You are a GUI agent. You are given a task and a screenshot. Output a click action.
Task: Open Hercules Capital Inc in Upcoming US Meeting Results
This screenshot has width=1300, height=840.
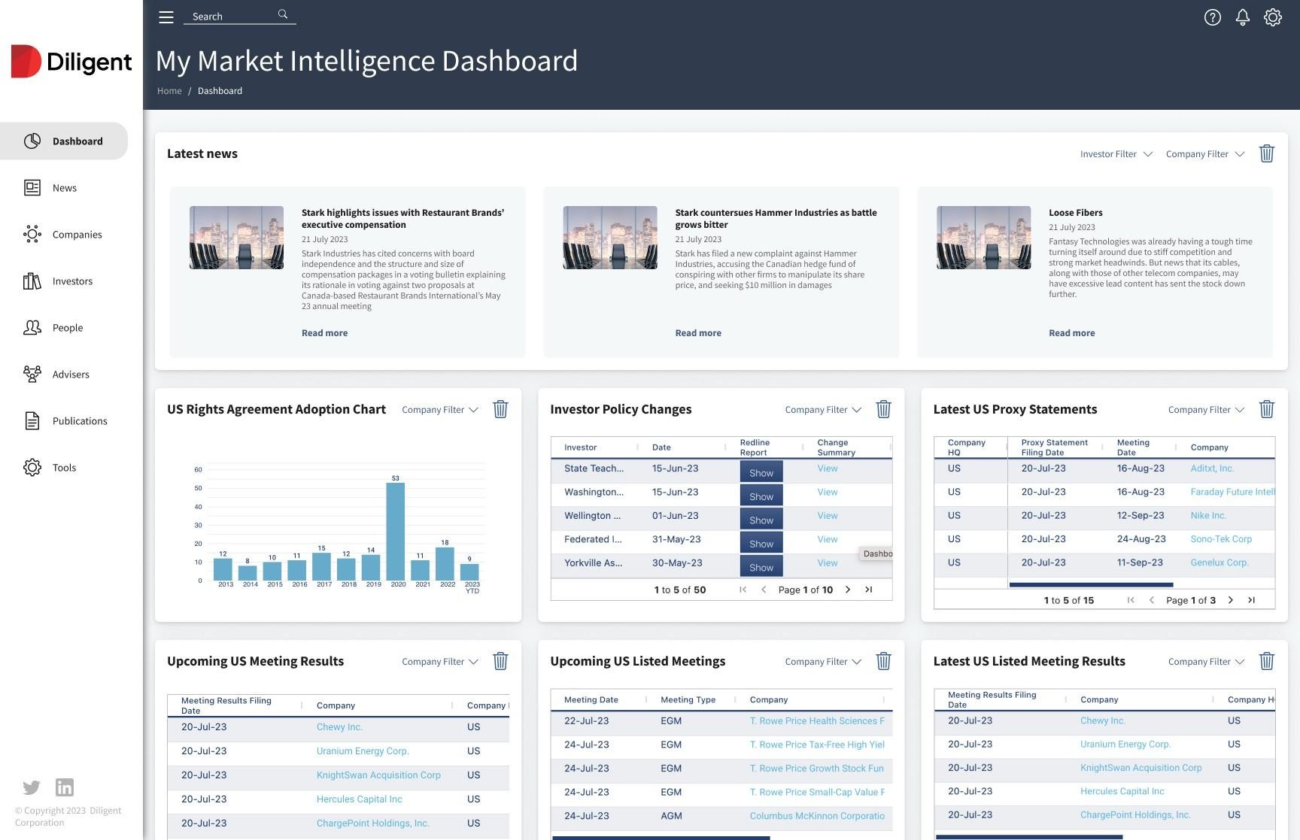point(359,799)
